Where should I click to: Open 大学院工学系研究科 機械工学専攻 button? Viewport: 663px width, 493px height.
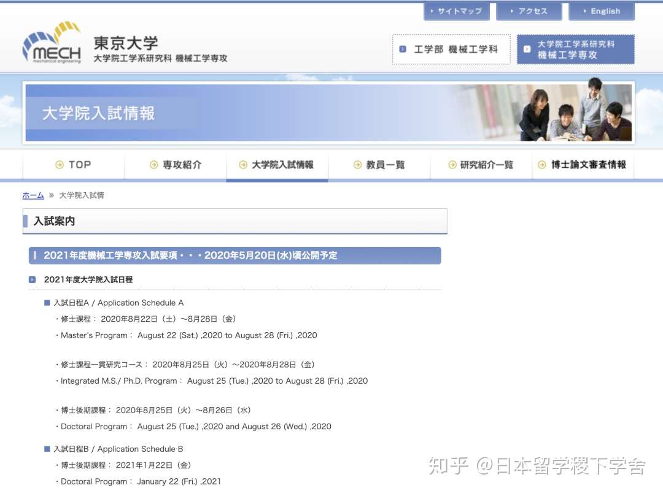tap(575, 50)
